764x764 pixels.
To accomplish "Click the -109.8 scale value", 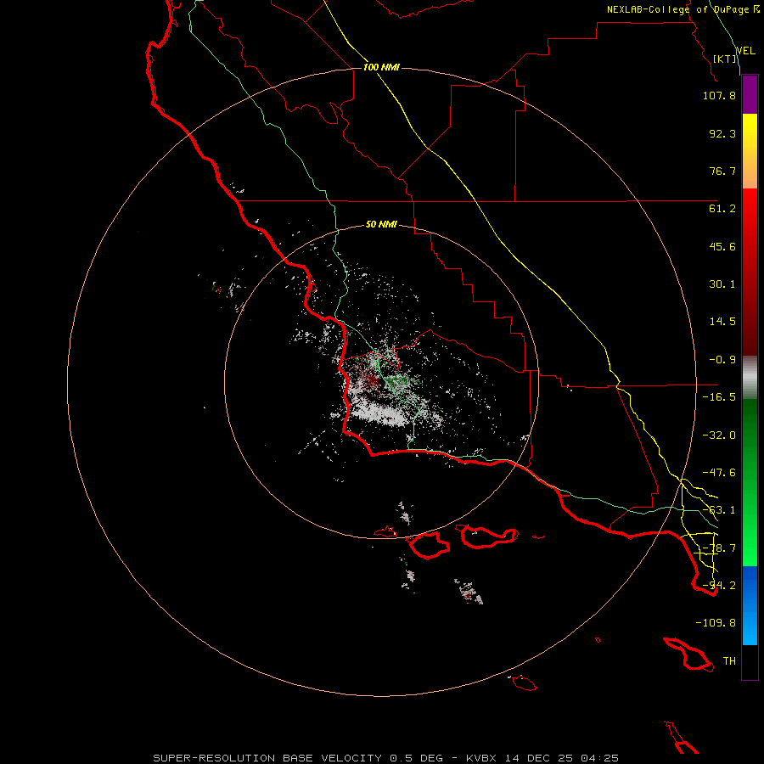I will pyautogui.click(x=716, y=623).
